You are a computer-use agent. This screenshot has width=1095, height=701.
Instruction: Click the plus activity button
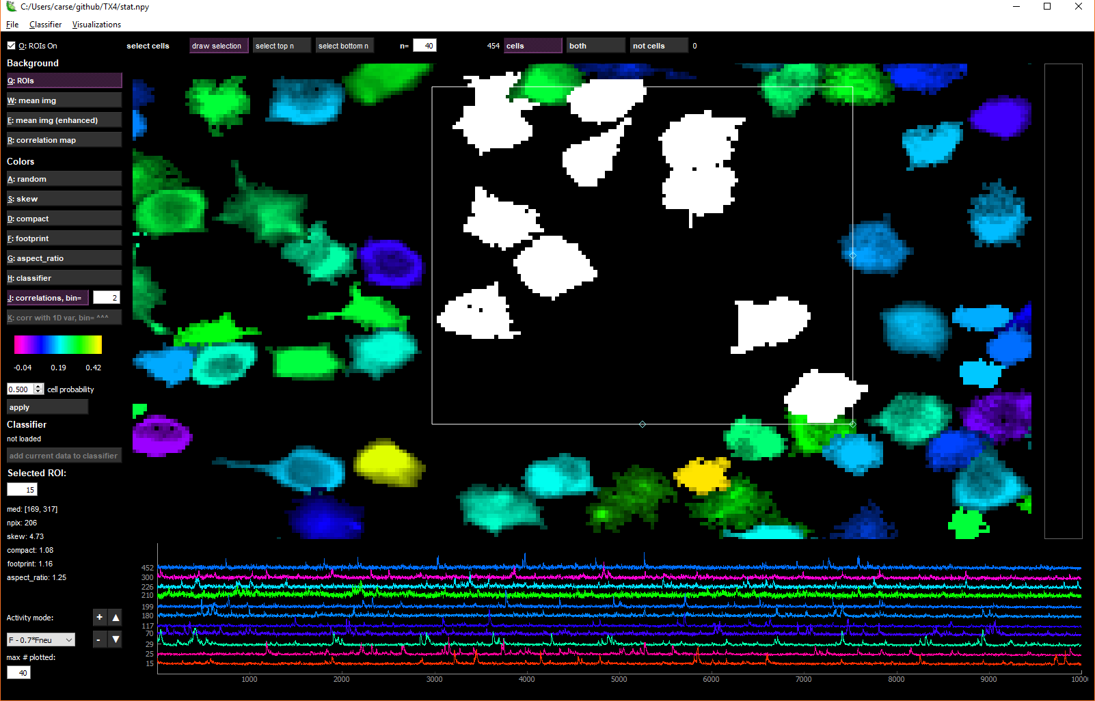point(100,618)
